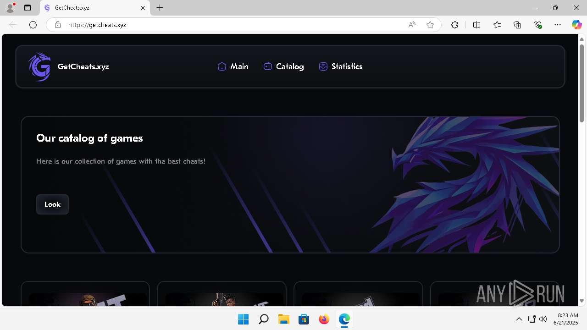
Task: Open the Favorites list icon
Action: [x=497, y=25]
